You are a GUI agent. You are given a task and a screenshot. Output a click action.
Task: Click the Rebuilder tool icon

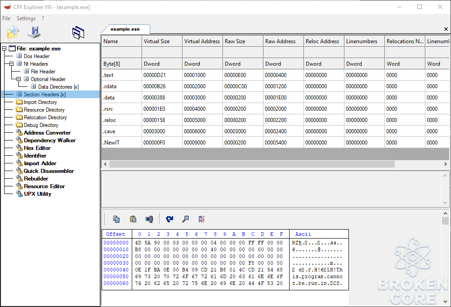[19, 179]
